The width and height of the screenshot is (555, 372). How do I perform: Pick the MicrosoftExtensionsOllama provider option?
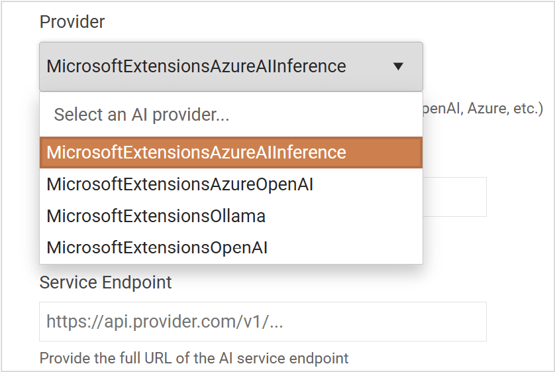(x=156, y=216)
